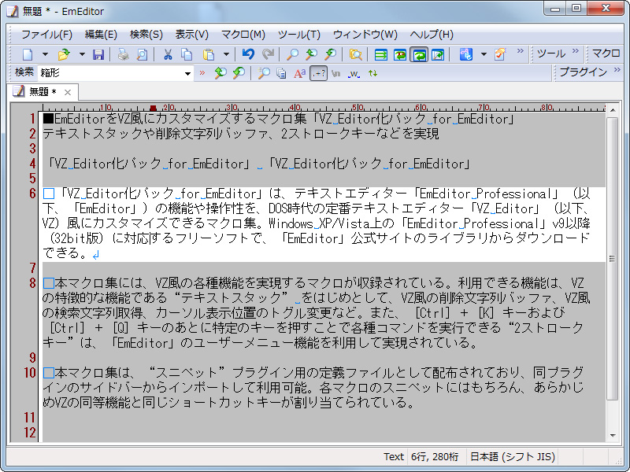
Task: Close the 無題 tab with its X
Action: 68,93
